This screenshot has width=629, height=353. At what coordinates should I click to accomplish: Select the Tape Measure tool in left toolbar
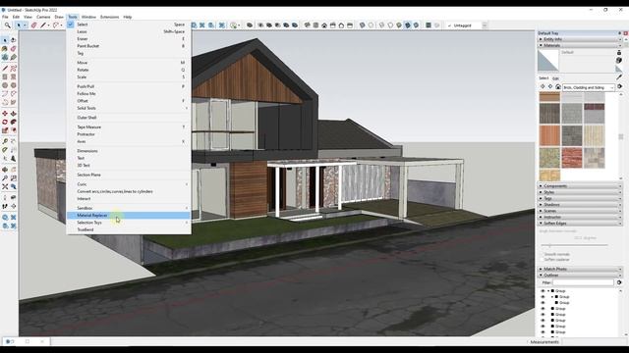point(5,141)
